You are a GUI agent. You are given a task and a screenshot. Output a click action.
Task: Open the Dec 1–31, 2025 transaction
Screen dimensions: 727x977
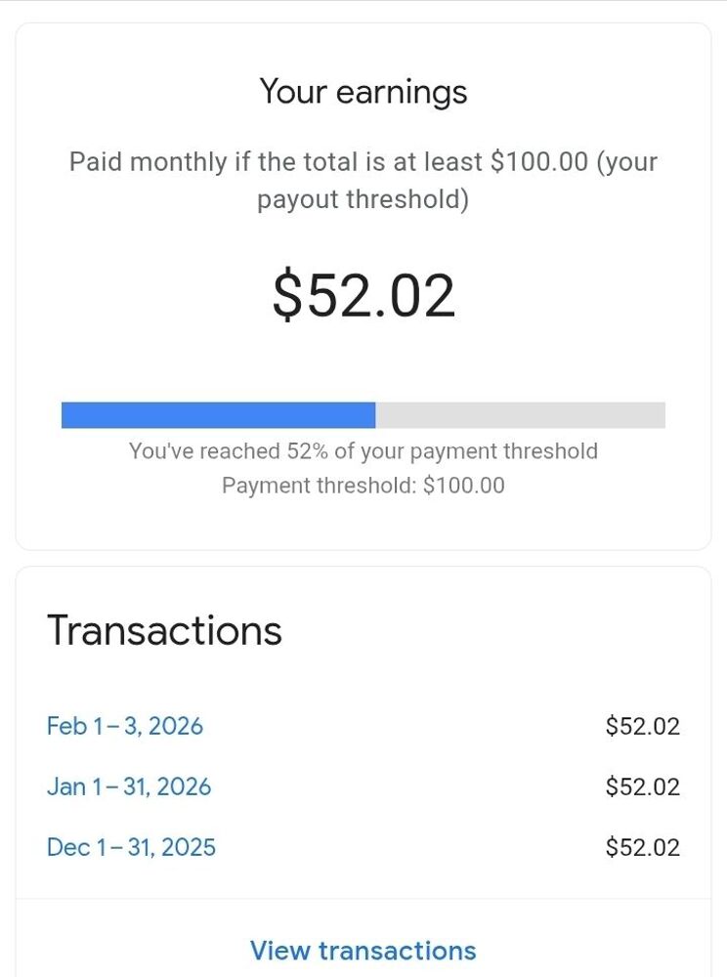[x=131, y=848]
